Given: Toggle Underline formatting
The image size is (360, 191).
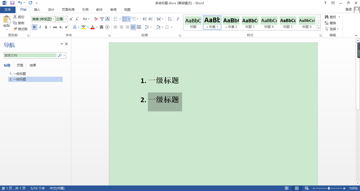Looking at the screenshot, I should 46,27.
